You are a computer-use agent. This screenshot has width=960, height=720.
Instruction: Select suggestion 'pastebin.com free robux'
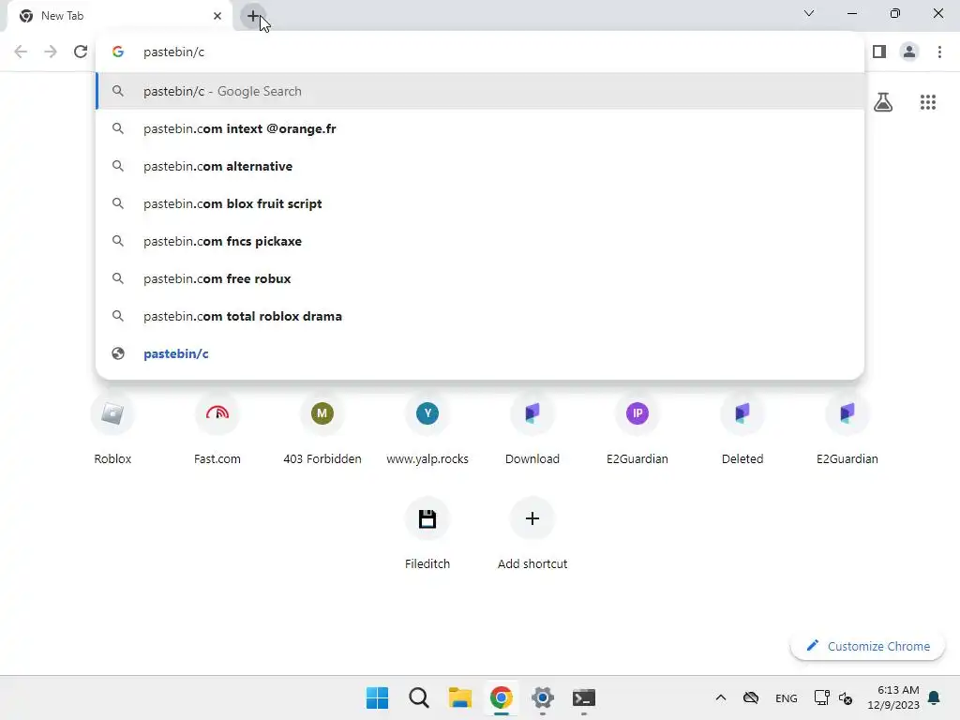(x=480, y=278)
